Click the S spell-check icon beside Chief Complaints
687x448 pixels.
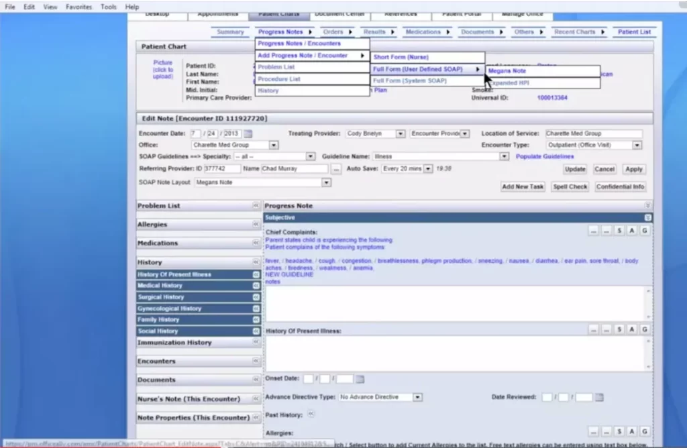point(619,231)
